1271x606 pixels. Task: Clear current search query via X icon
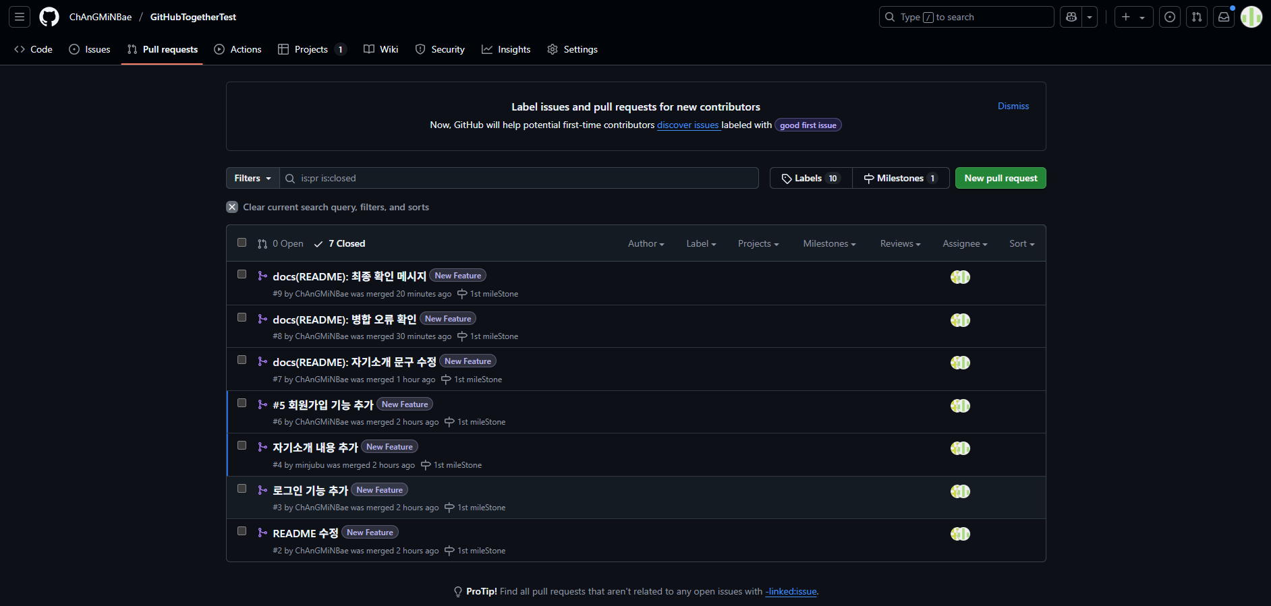click(x=232, y=207)
